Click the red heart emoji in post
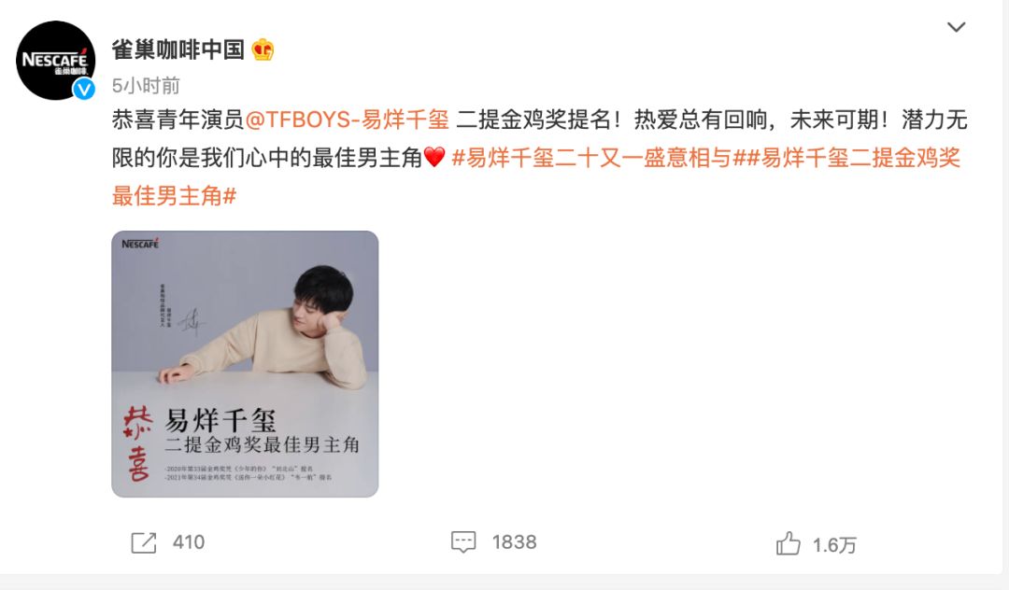The image size is (1009, 590). click(434, 157)
